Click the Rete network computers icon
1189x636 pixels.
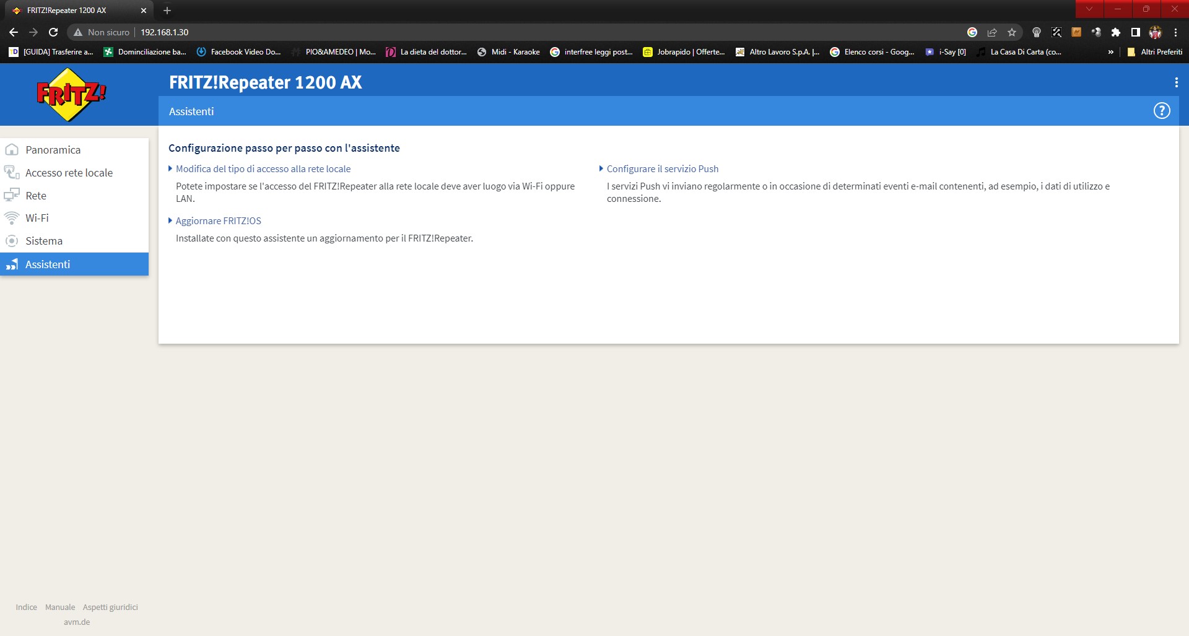[12, 196]
